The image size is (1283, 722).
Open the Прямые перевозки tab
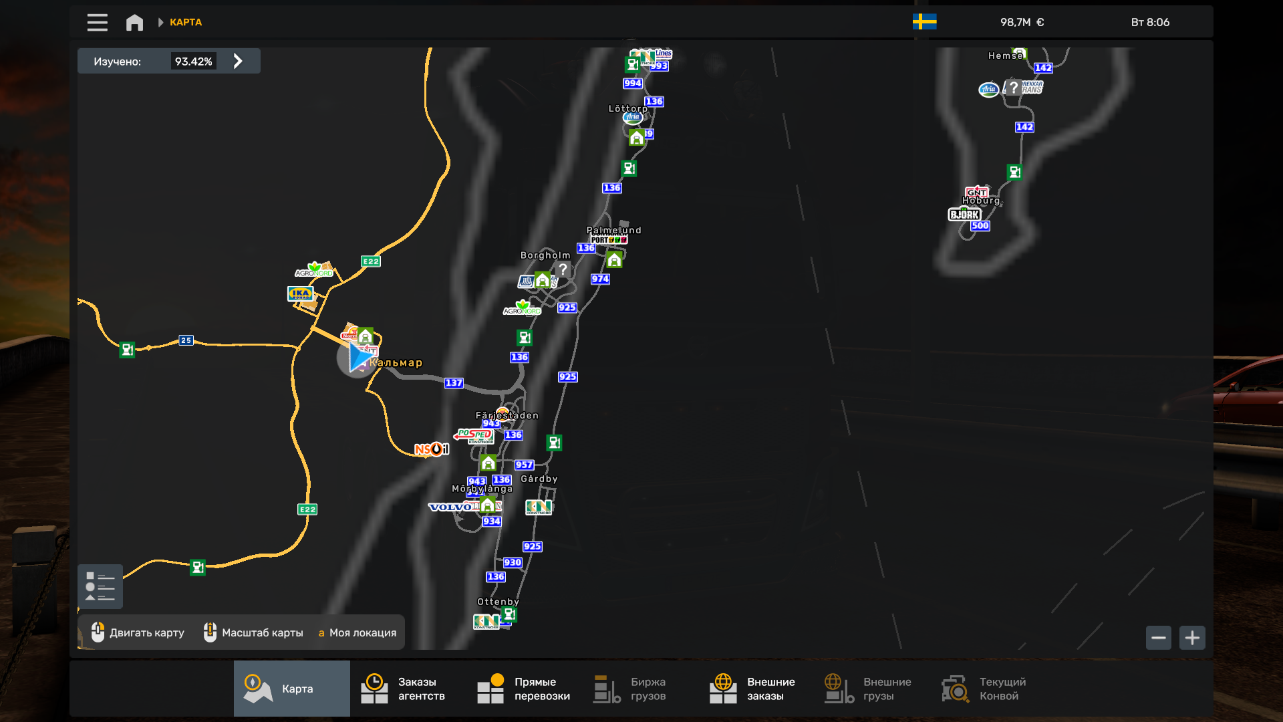coord(525,689)
